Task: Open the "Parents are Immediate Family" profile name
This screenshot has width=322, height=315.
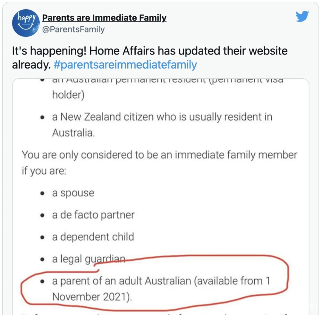Action: tap(104, 18)
